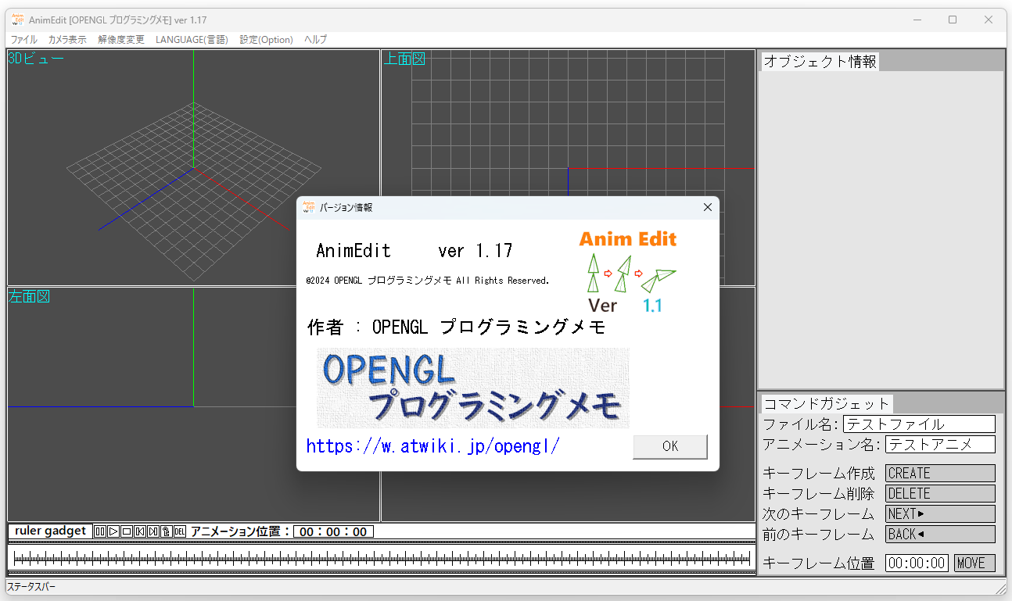Click the コマンドガジェット panel header
This screenshot has height=601, width=1012.
click(x=827, y=403)
